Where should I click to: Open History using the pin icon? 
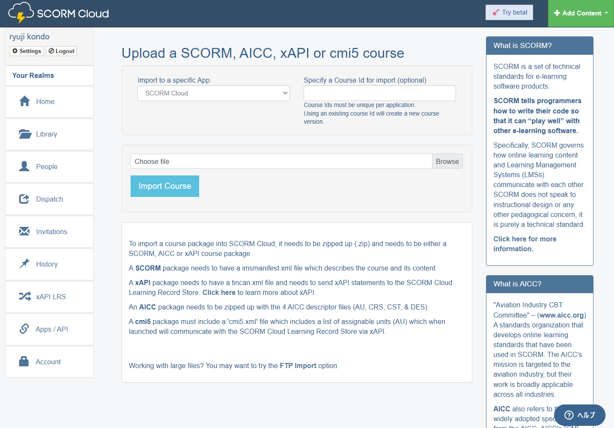tap(24, 264)
